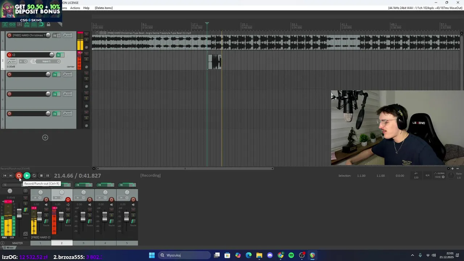464x261 pixels.
Task: Mute track 4 with its M button
Action: click(x=86, y=92)
